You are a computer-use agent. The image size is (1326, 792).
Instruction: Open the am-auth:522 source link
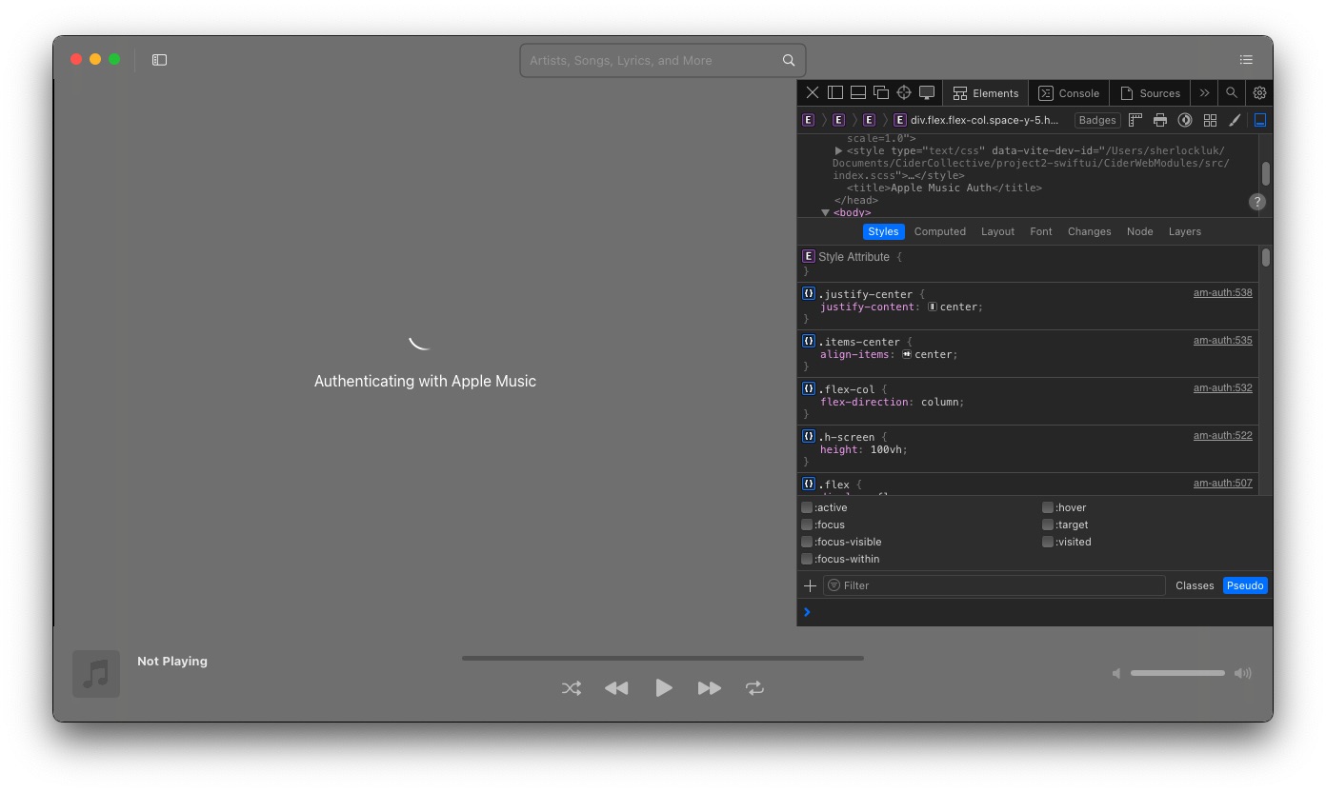[x=1223, y=436]
